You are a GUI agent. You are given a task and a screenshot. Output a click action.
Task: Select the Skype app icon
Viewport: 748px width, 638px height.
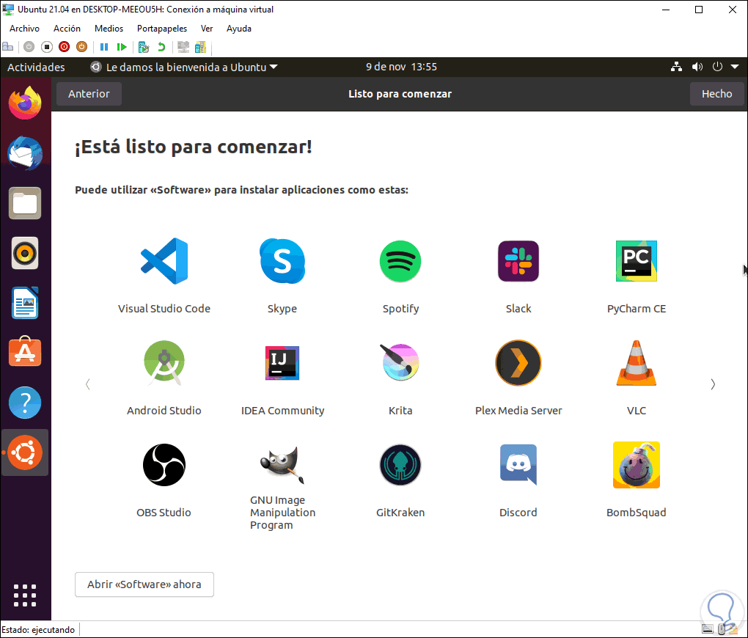tap(282, 261)
